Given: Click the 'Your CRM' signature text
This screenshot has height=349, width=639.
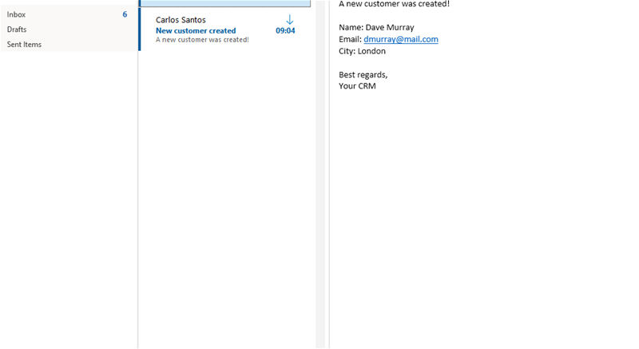Looking at the screenshot, I should pos(357,86).
